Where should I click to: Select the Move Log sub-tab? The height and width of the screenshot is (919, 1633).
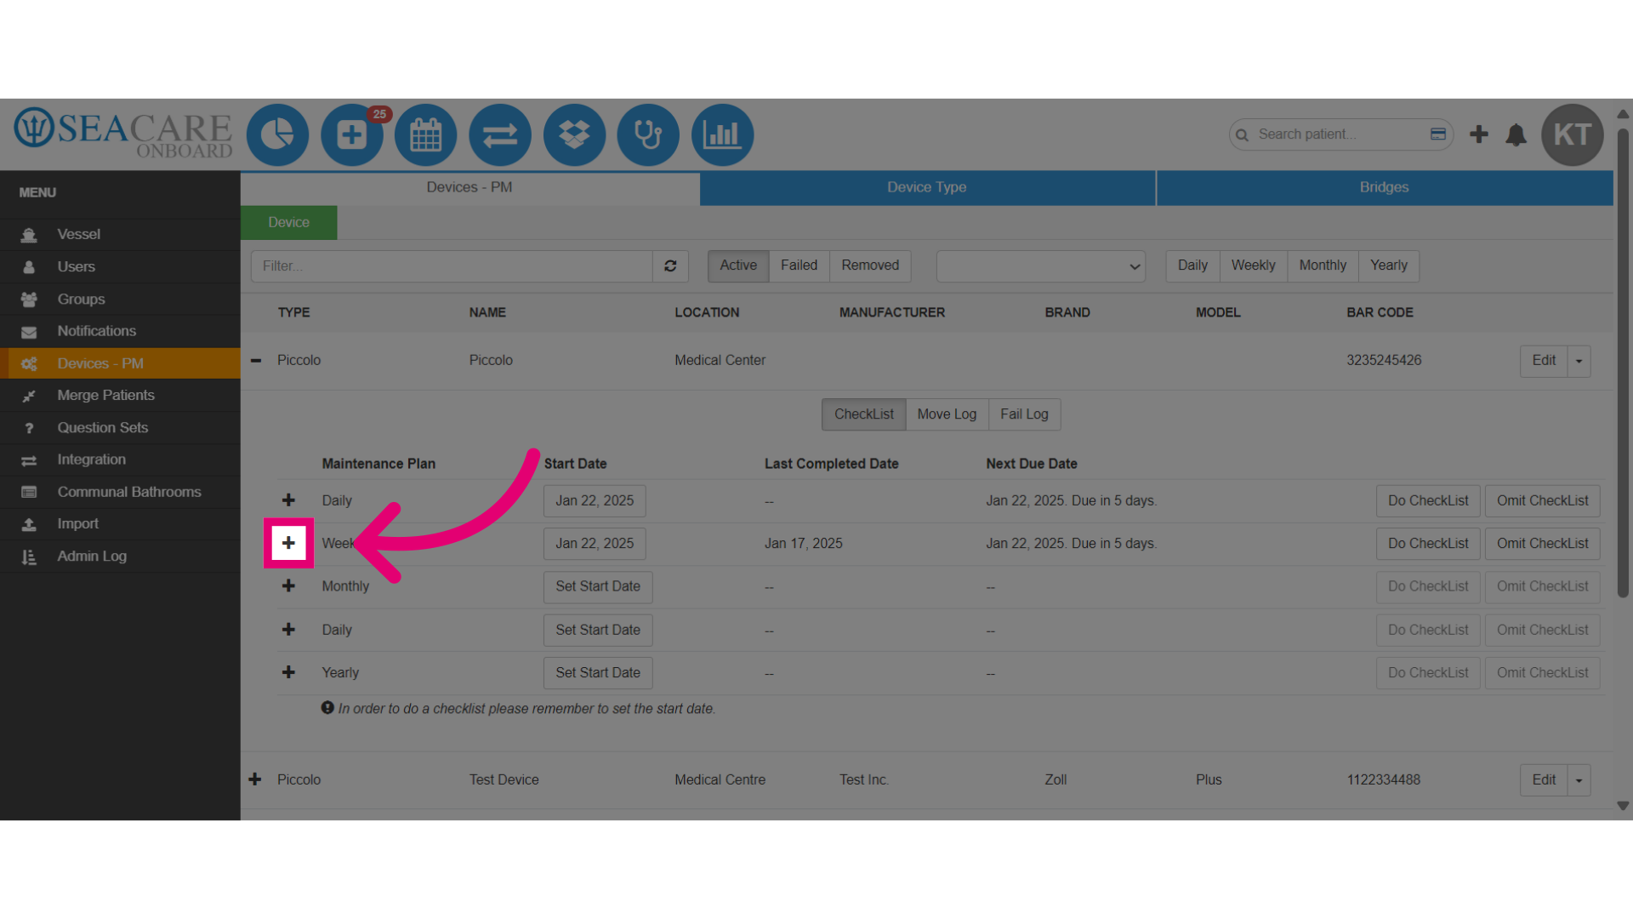point(947,414)
